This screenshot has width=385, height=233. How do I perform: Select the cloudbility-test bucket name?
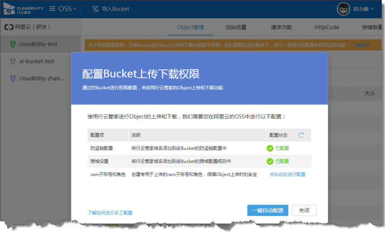point(38,44)
